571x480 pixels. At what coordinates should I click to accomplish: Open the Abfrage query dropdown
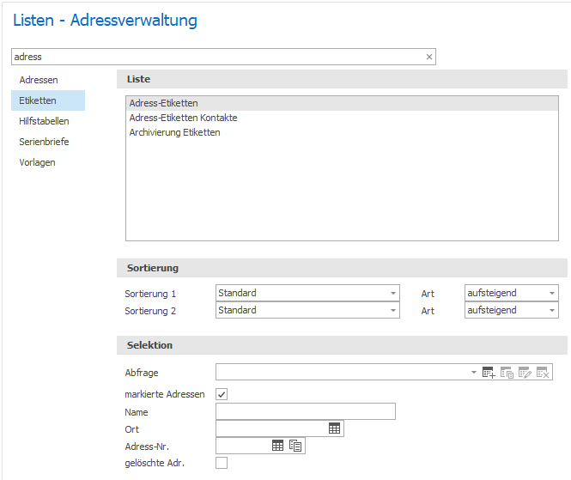point(473,372)
